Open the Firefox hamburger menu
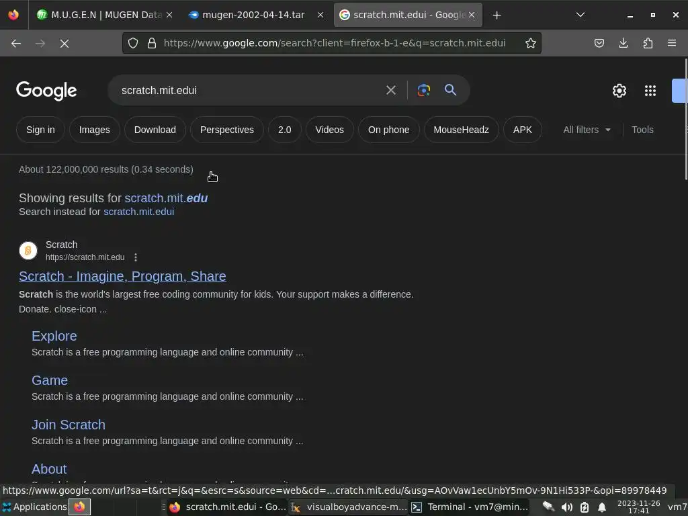This screenshot has height=516, width=688. [x=672, y=43]
